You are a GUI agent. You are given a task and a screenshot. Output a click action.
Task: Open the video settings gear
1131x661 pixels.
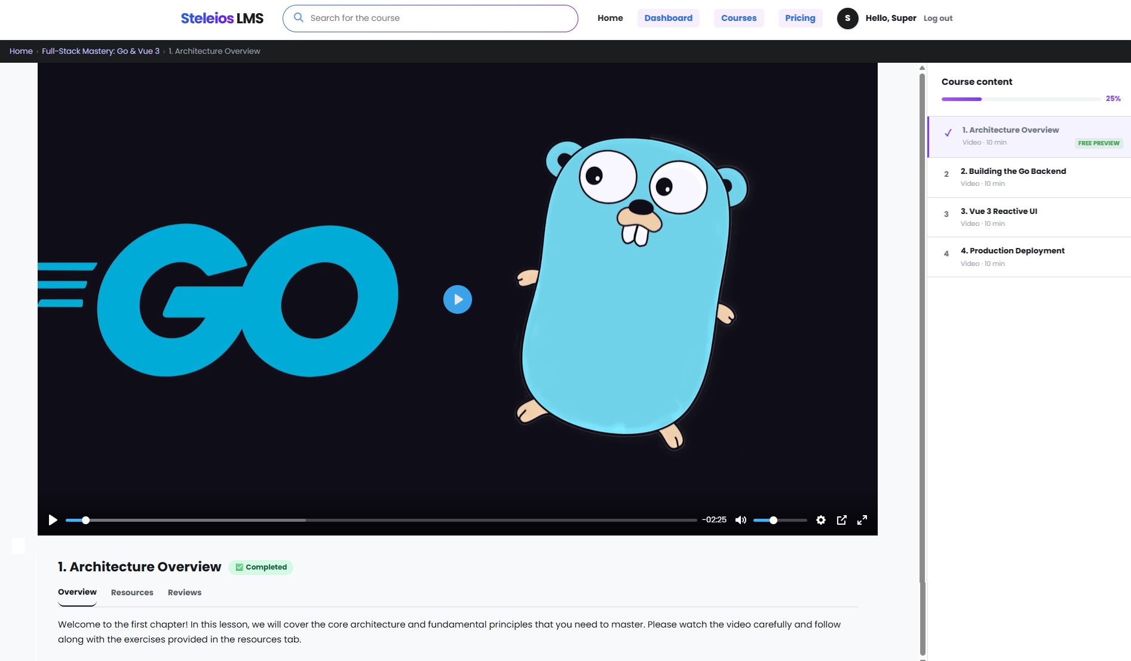[821, 520]
